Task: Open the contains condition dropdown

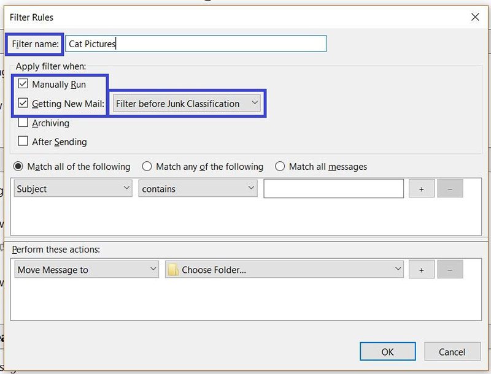Action: (198, 189)
